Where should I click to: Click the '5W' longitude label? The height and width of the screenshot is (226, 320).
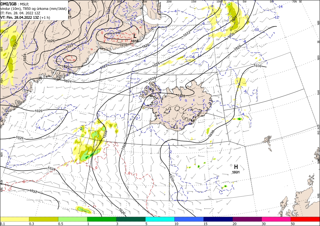click(244, 2)
